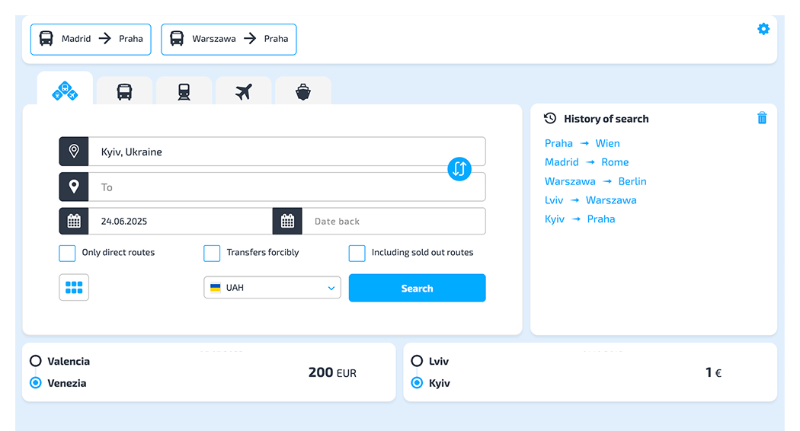This screenshot has width=800, height=431.
Task: Switch to the train transport tab
Action: pos(184,92)
